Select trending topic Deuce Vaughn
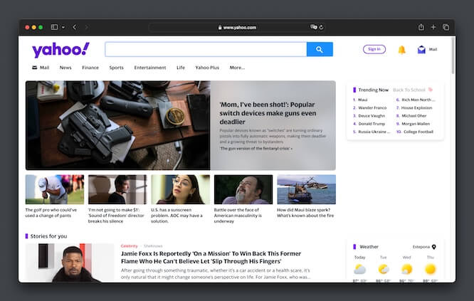The width and height of the screenshot is (474, 301). 372,116
